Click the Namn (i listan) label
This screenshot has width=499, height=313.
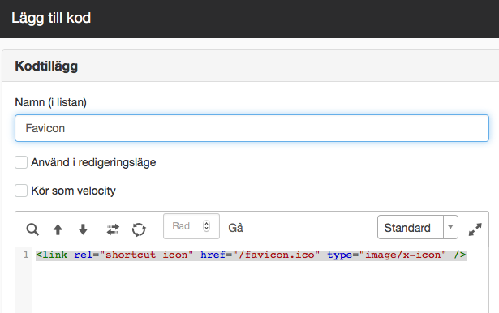coord(50,102)
